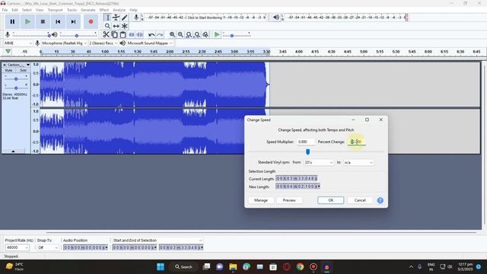Screen dimensions: 487x274
Task: Click the recording meter microphone icon
Action: coord(136,18)
